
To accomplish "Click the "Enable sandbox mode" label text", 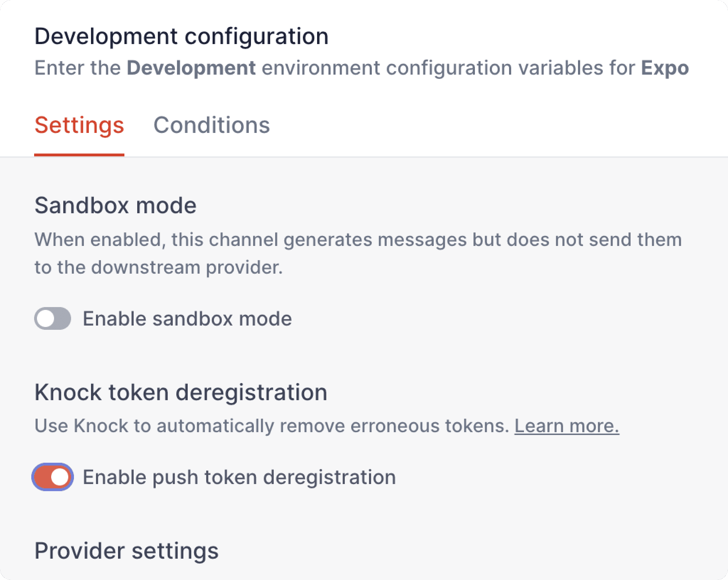I will tap(187, 318).
